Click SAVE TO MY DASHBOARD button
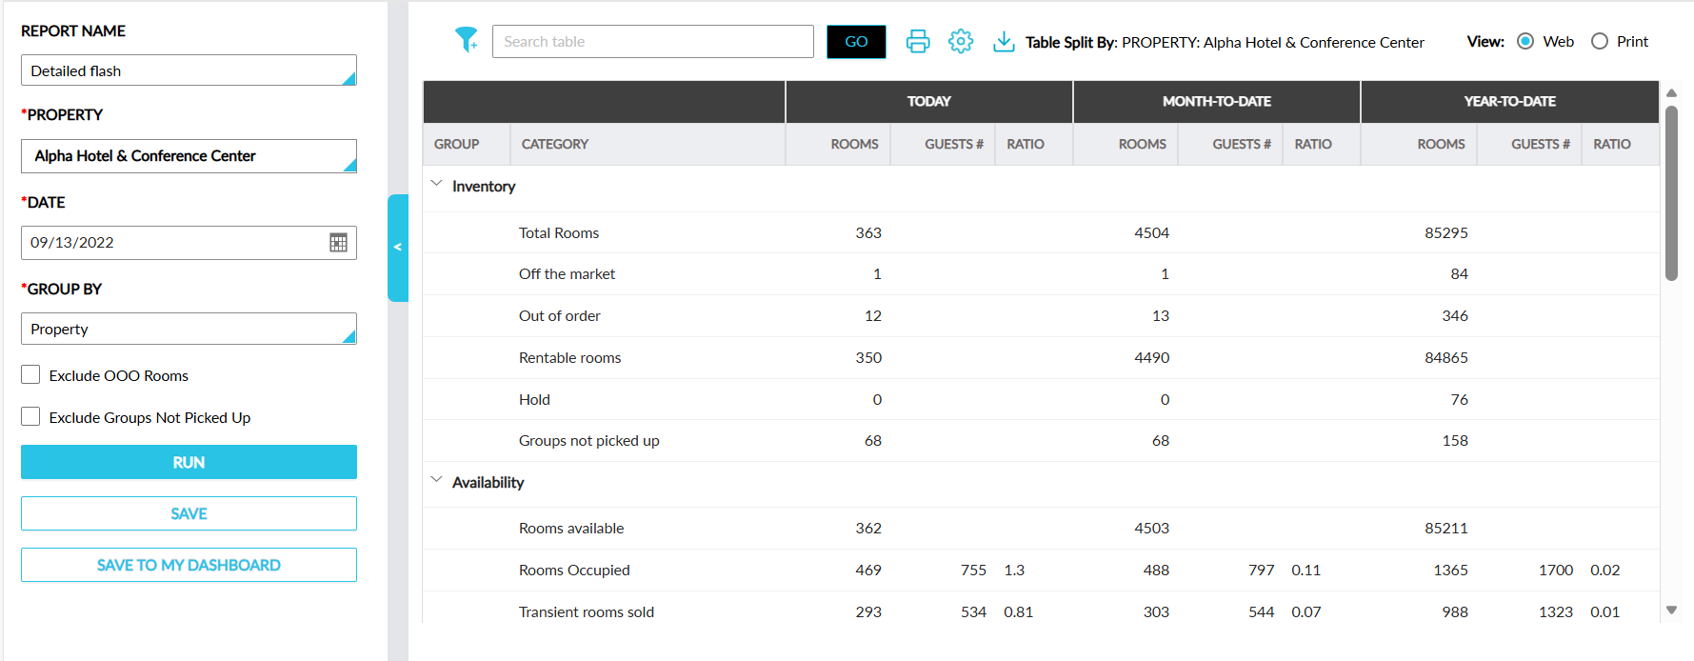The width and height of the screenshot is (1694, 661). point(189,565)
